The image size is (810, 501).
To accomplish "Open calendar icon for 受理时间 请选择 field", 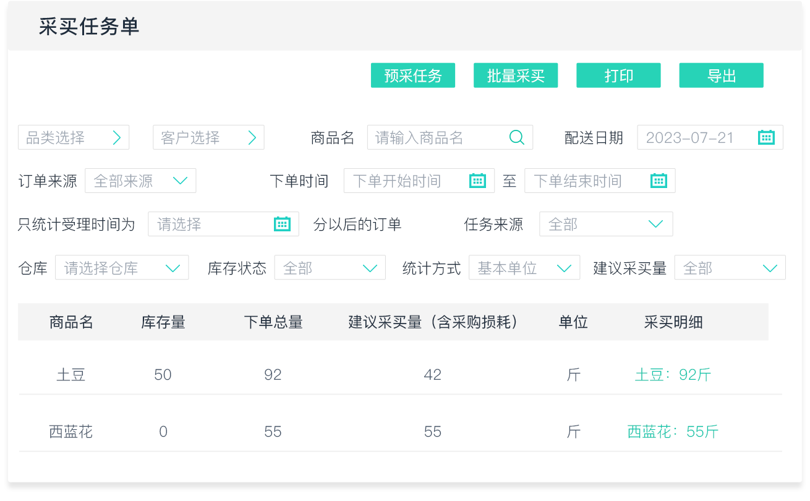I will [282, 224].
